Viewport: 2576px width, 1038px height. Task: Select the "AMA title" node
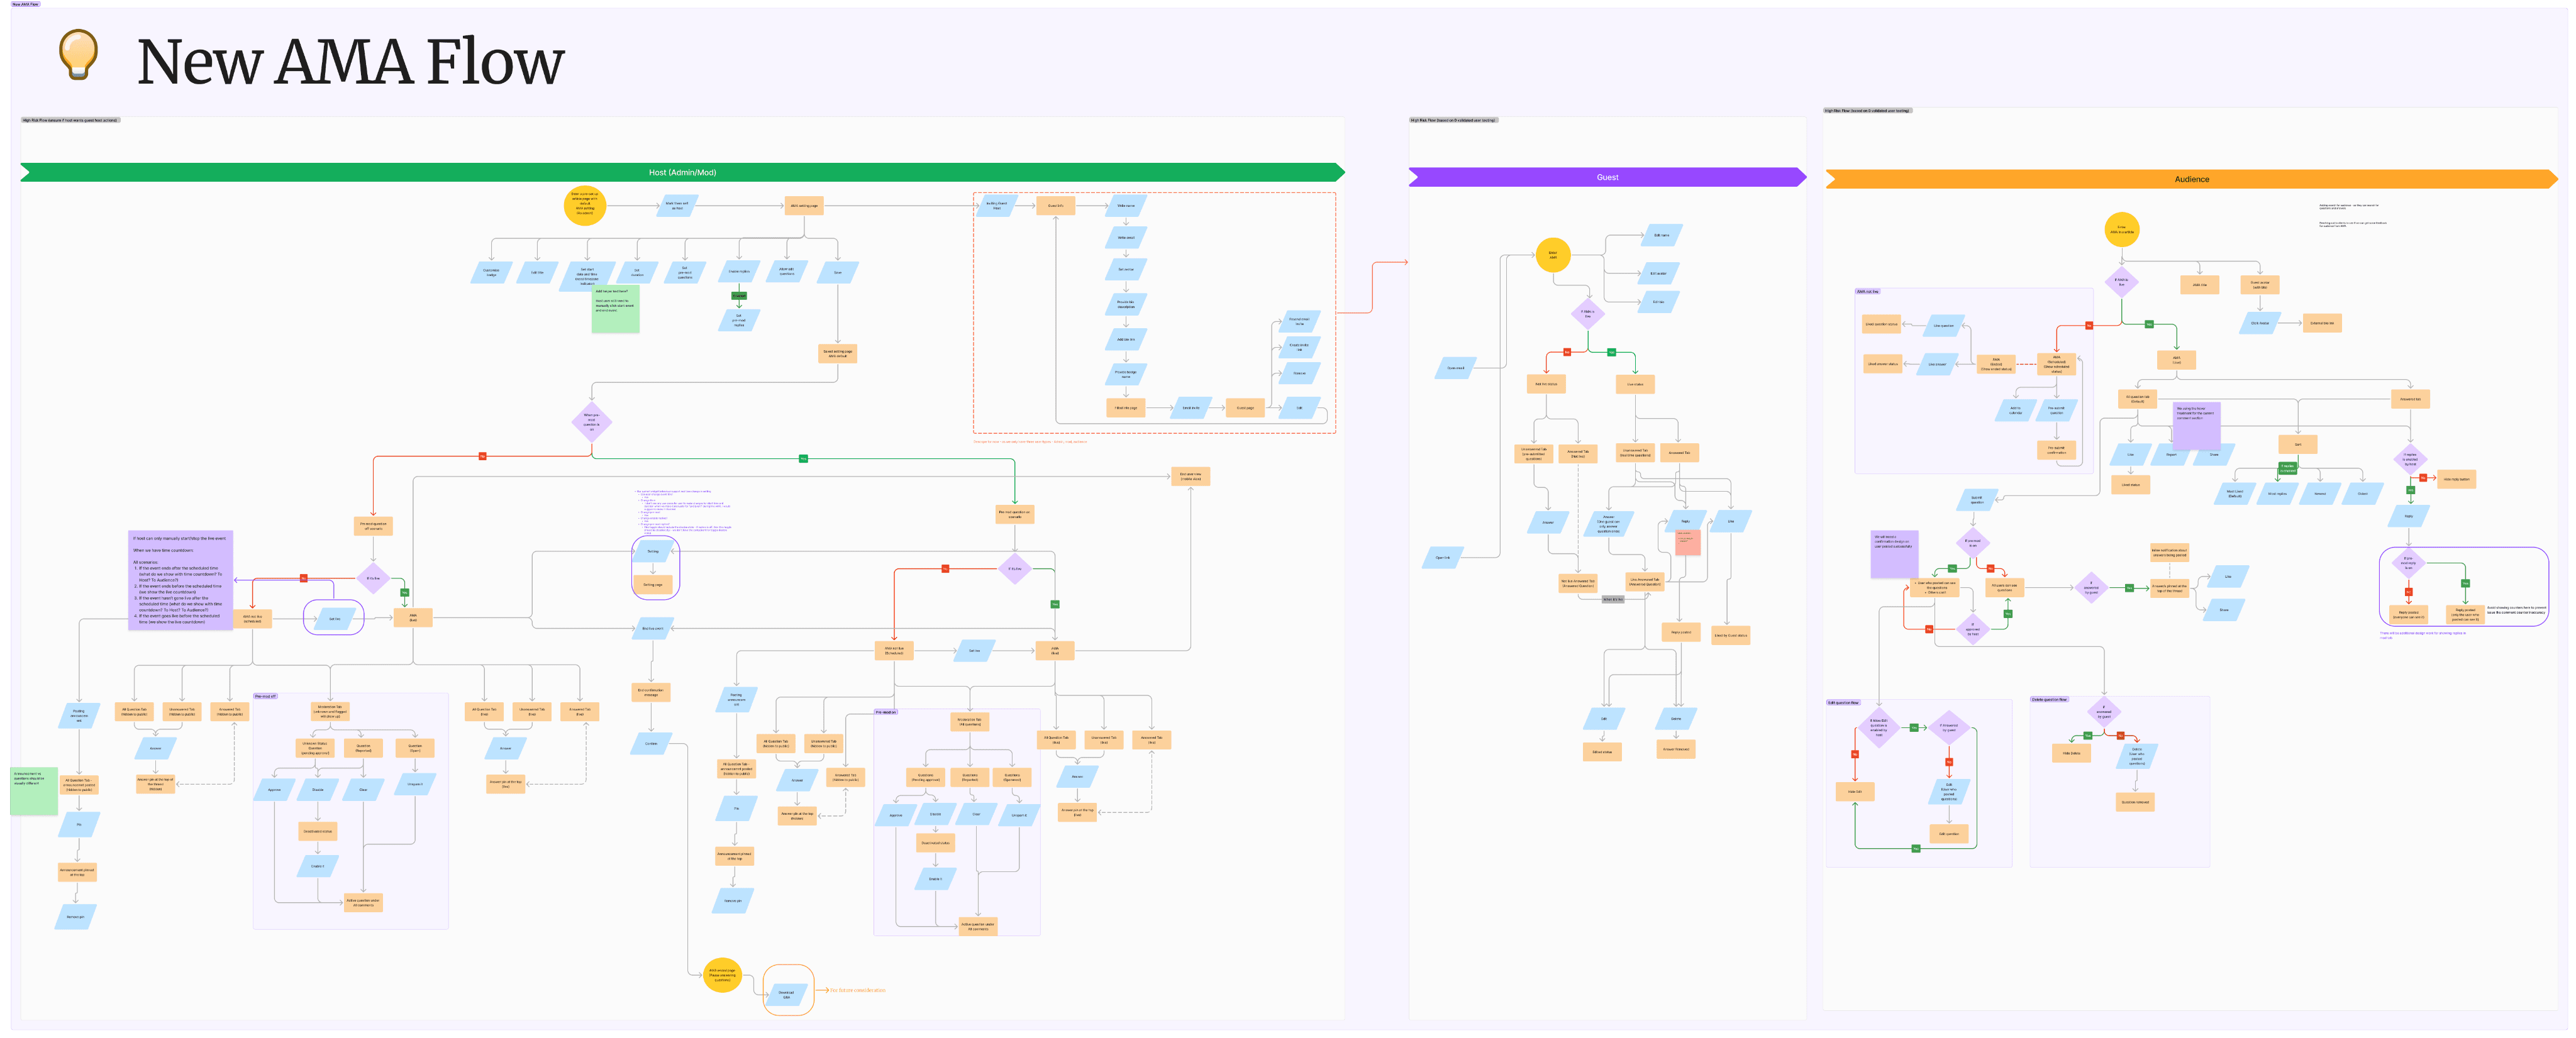(x=2200, y=285)
